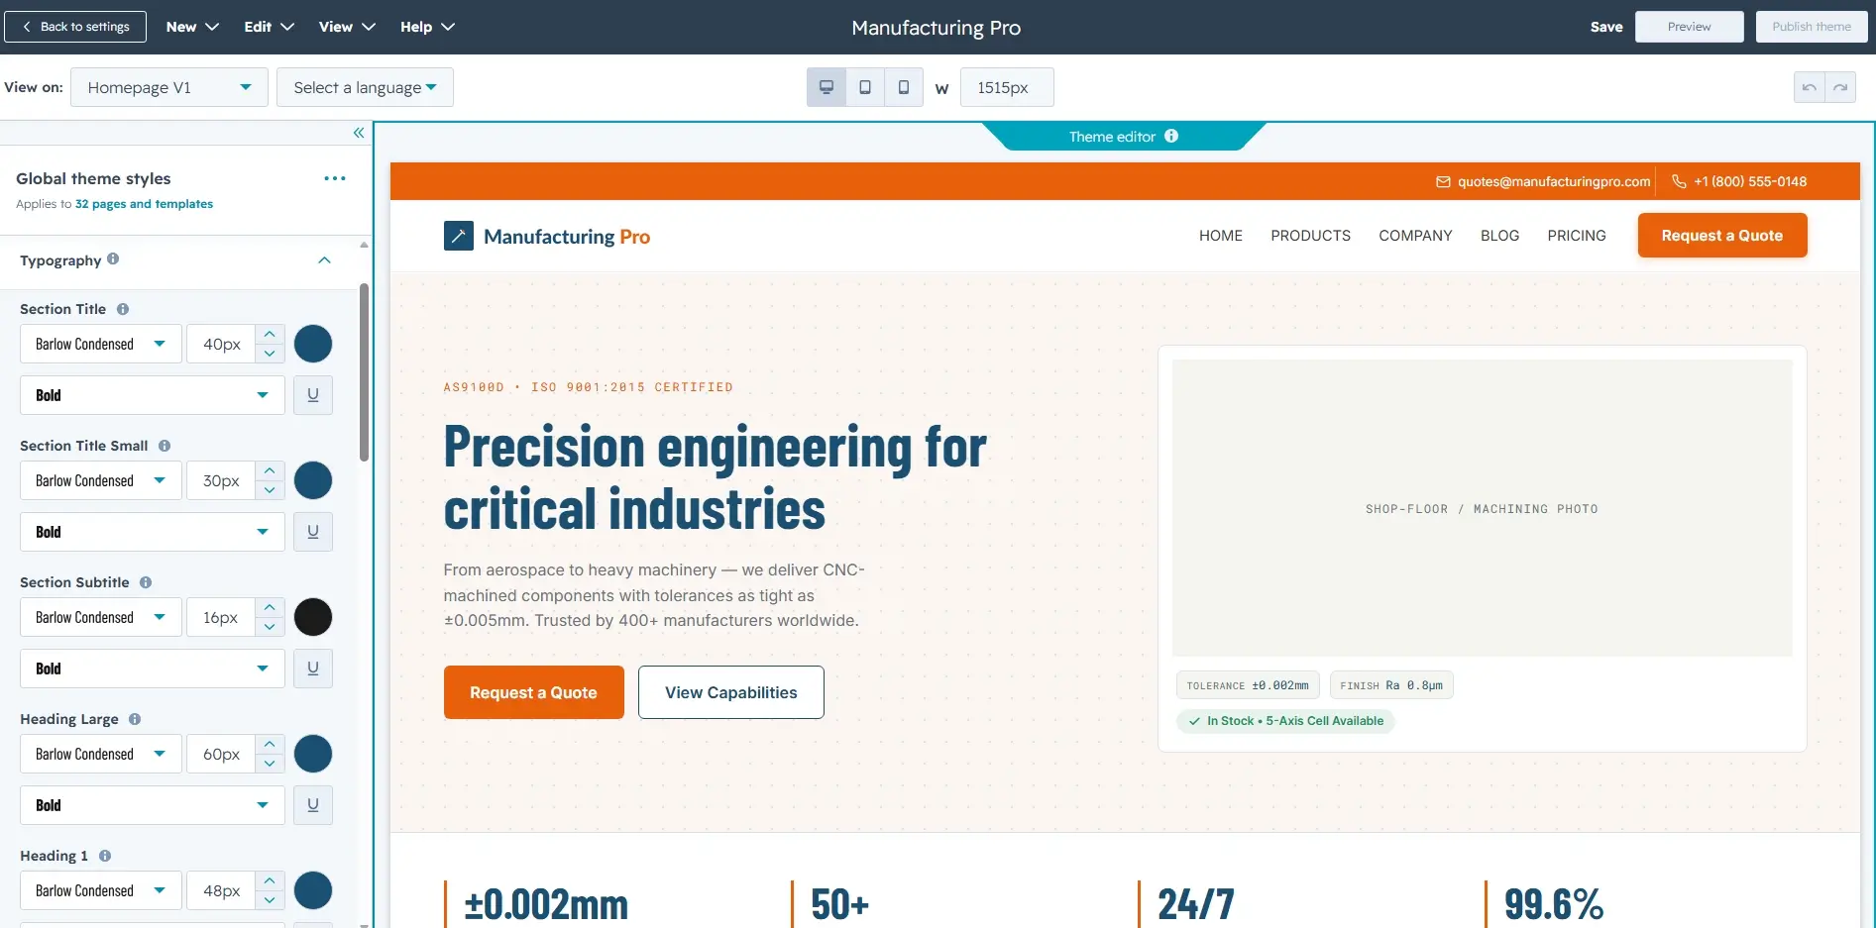The height and width of the screenshot is (928, 1876).
Task: Open Section Title font weight dropdown
Action: point(153,395)
